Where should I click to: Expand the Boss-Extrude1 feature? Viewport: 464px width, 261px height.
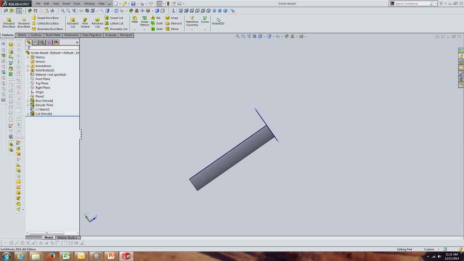[x=28, y=101]
